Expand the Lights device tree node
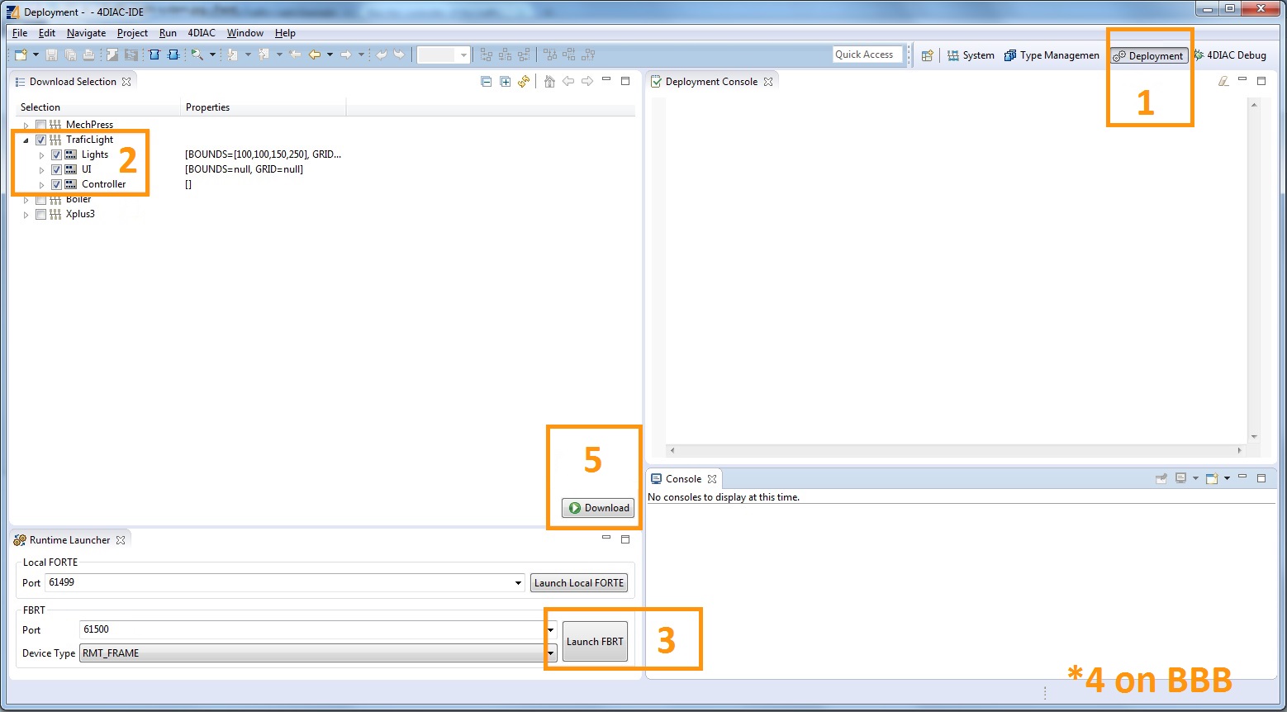The image size is (1287, 712). [x=41, y=155]
